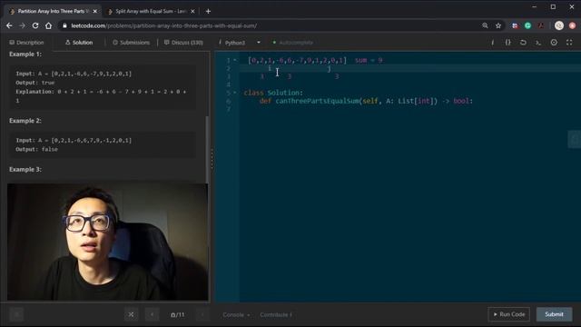581x327 pixels.
Task: Click the pink update indicator icon
Action: pyautogui.click(x=572, y=25)
